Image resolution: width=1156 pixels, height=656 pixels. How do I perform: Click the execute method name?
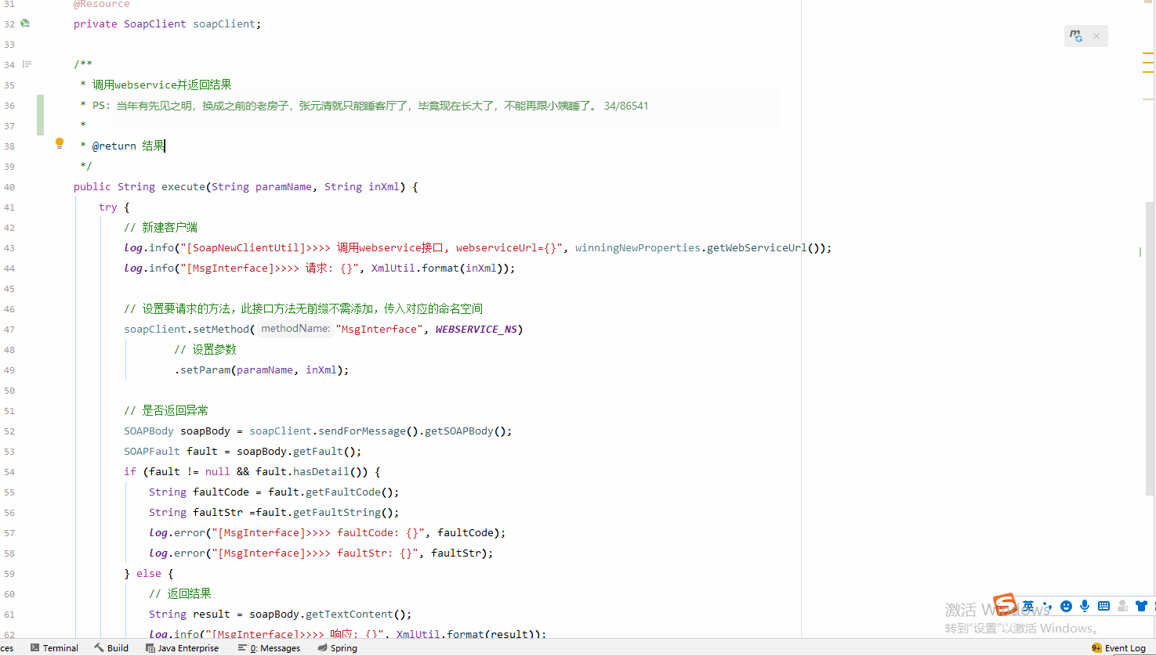point(183,186)
